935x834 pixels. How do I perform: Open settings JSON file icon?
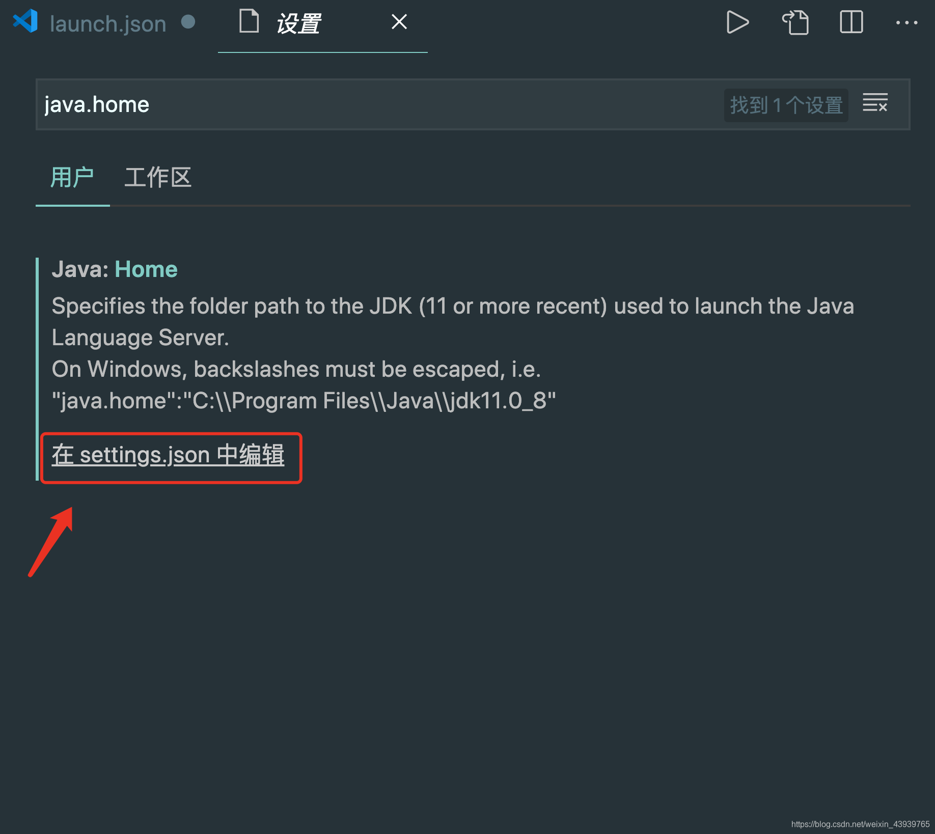point(796,22)
